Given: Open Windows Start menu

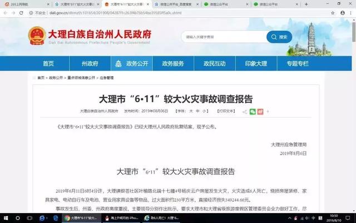Looking at the screenshot, I should tap(6, 217).
